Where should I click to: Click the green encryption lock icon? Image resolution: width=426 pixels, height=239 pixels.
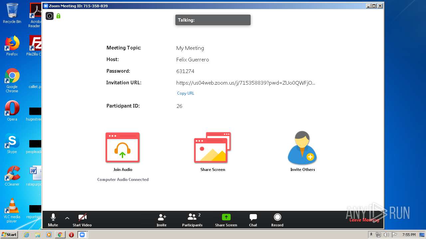tap(59, 16)
